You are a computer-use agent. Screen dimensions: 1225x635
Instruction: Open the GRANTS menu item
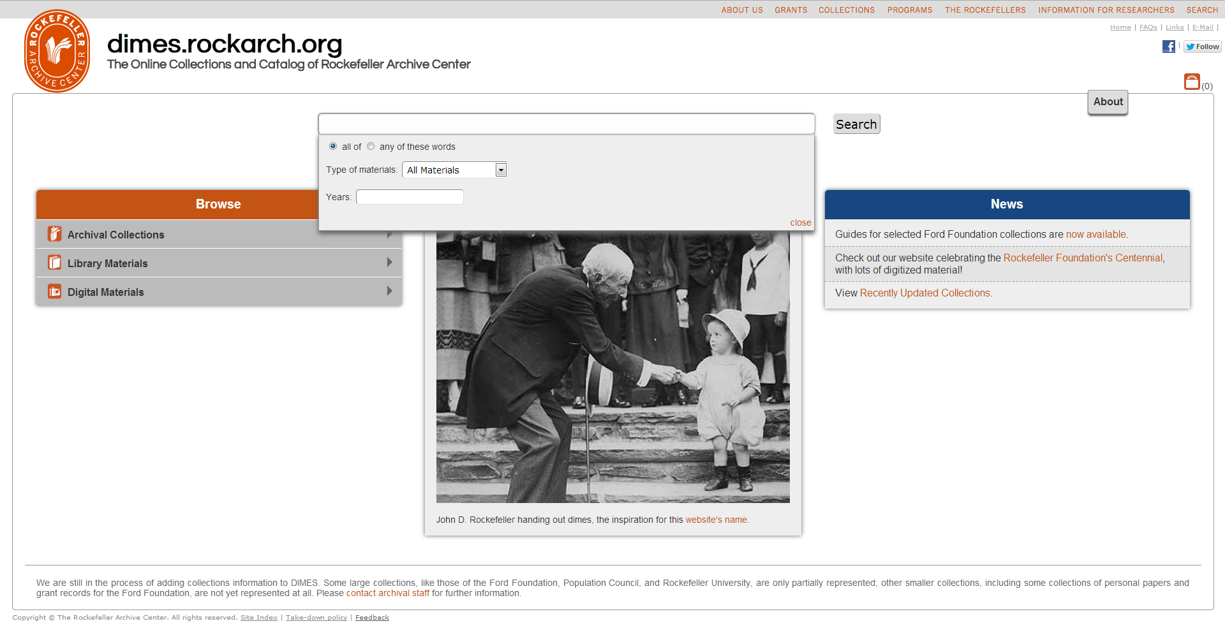[x=791, y=10]
